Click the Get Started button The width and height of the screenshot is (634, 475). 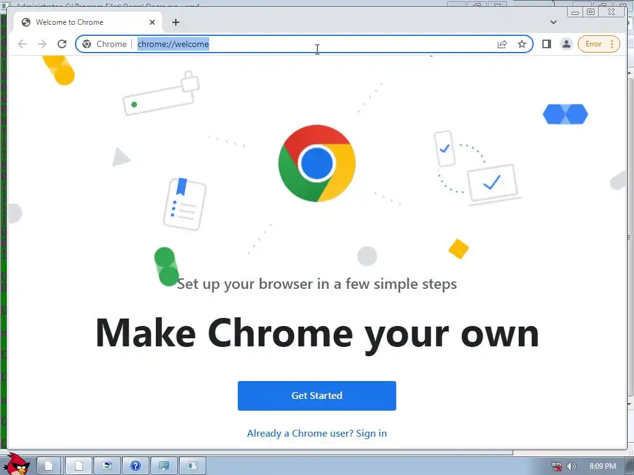click(x=317, y=396)
